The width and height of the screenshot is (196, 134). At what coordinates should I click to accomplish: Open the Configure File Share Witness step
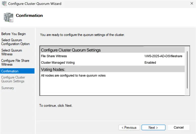pyautogui.click(x=15, y=62)
